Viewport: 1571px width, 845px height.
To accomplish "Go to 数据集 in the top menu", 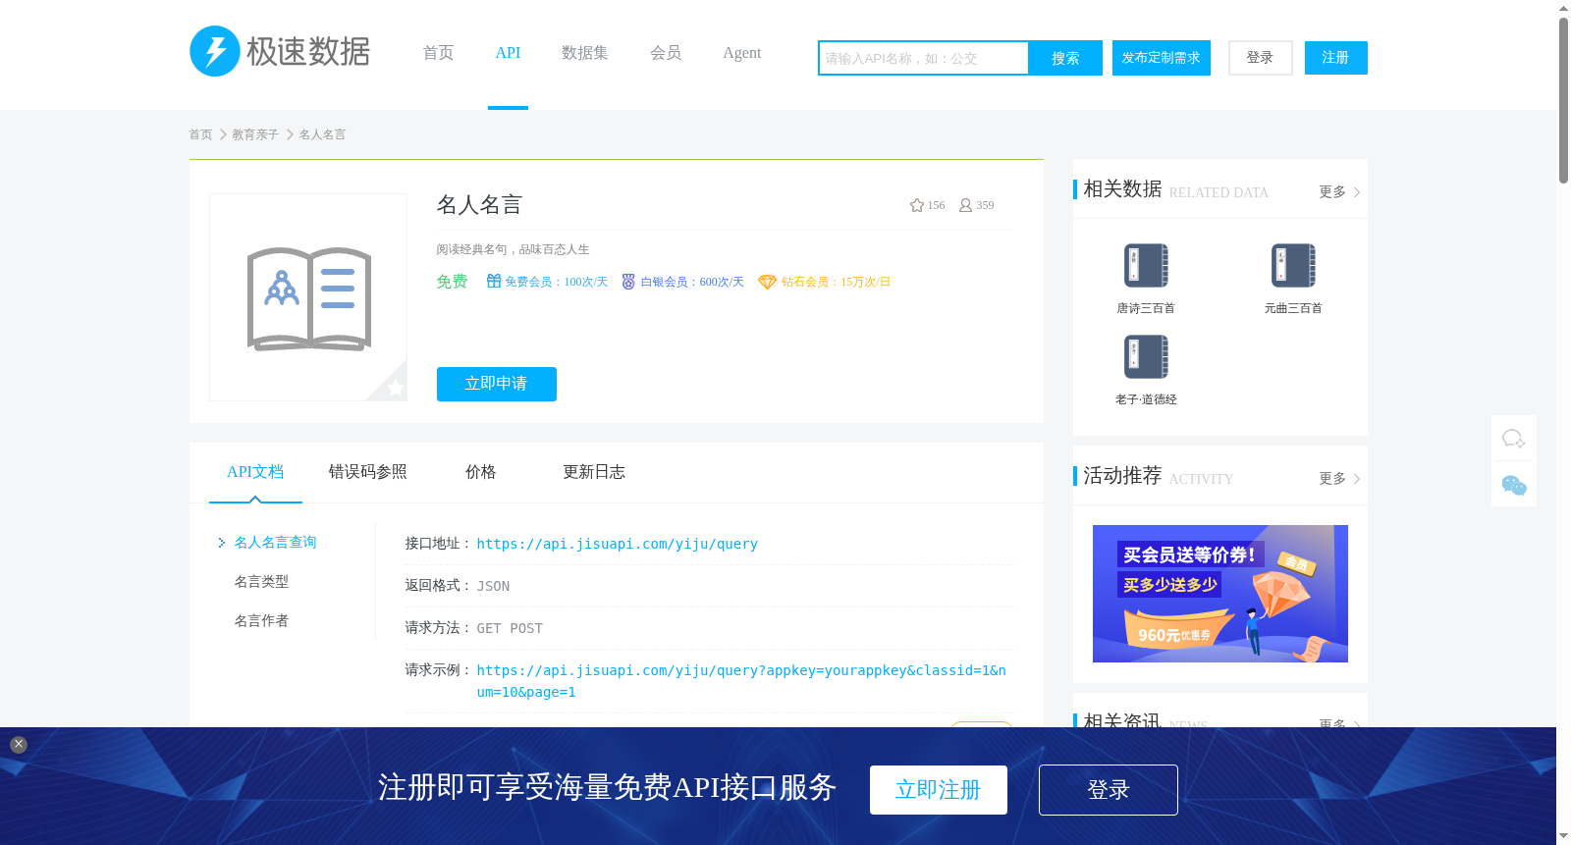I will click(585, 53).
